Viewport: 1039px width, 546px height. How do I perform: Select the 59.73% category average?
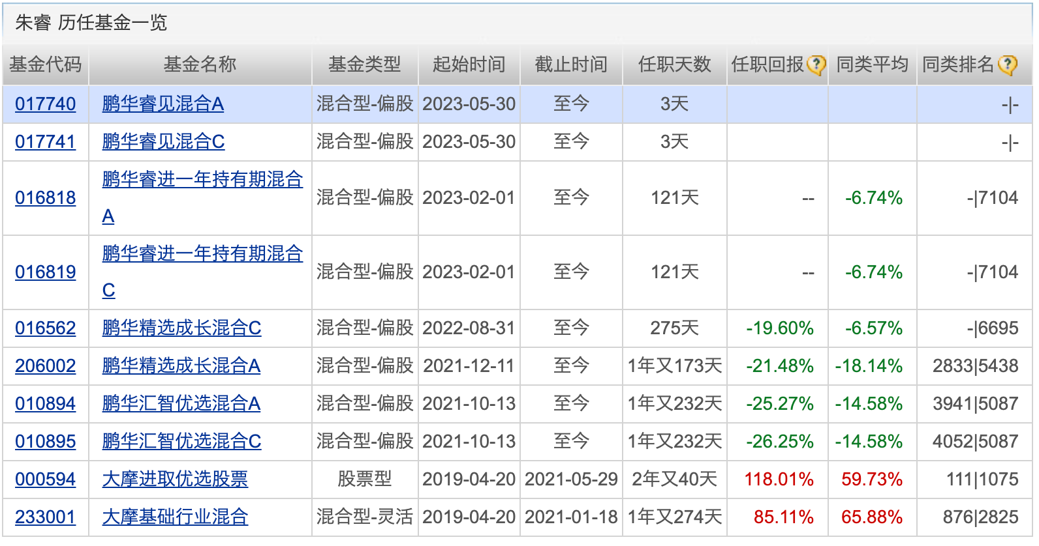[x=872, y=480]
